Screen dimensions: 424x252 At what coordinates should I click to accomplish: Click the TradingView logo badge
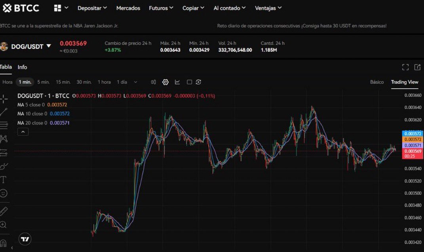pyautogui.click(x=25, y=239)
